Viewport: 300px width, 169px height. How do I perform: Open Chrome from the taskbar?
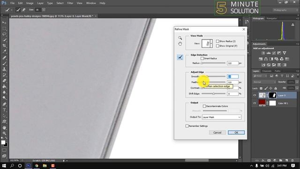37,166
